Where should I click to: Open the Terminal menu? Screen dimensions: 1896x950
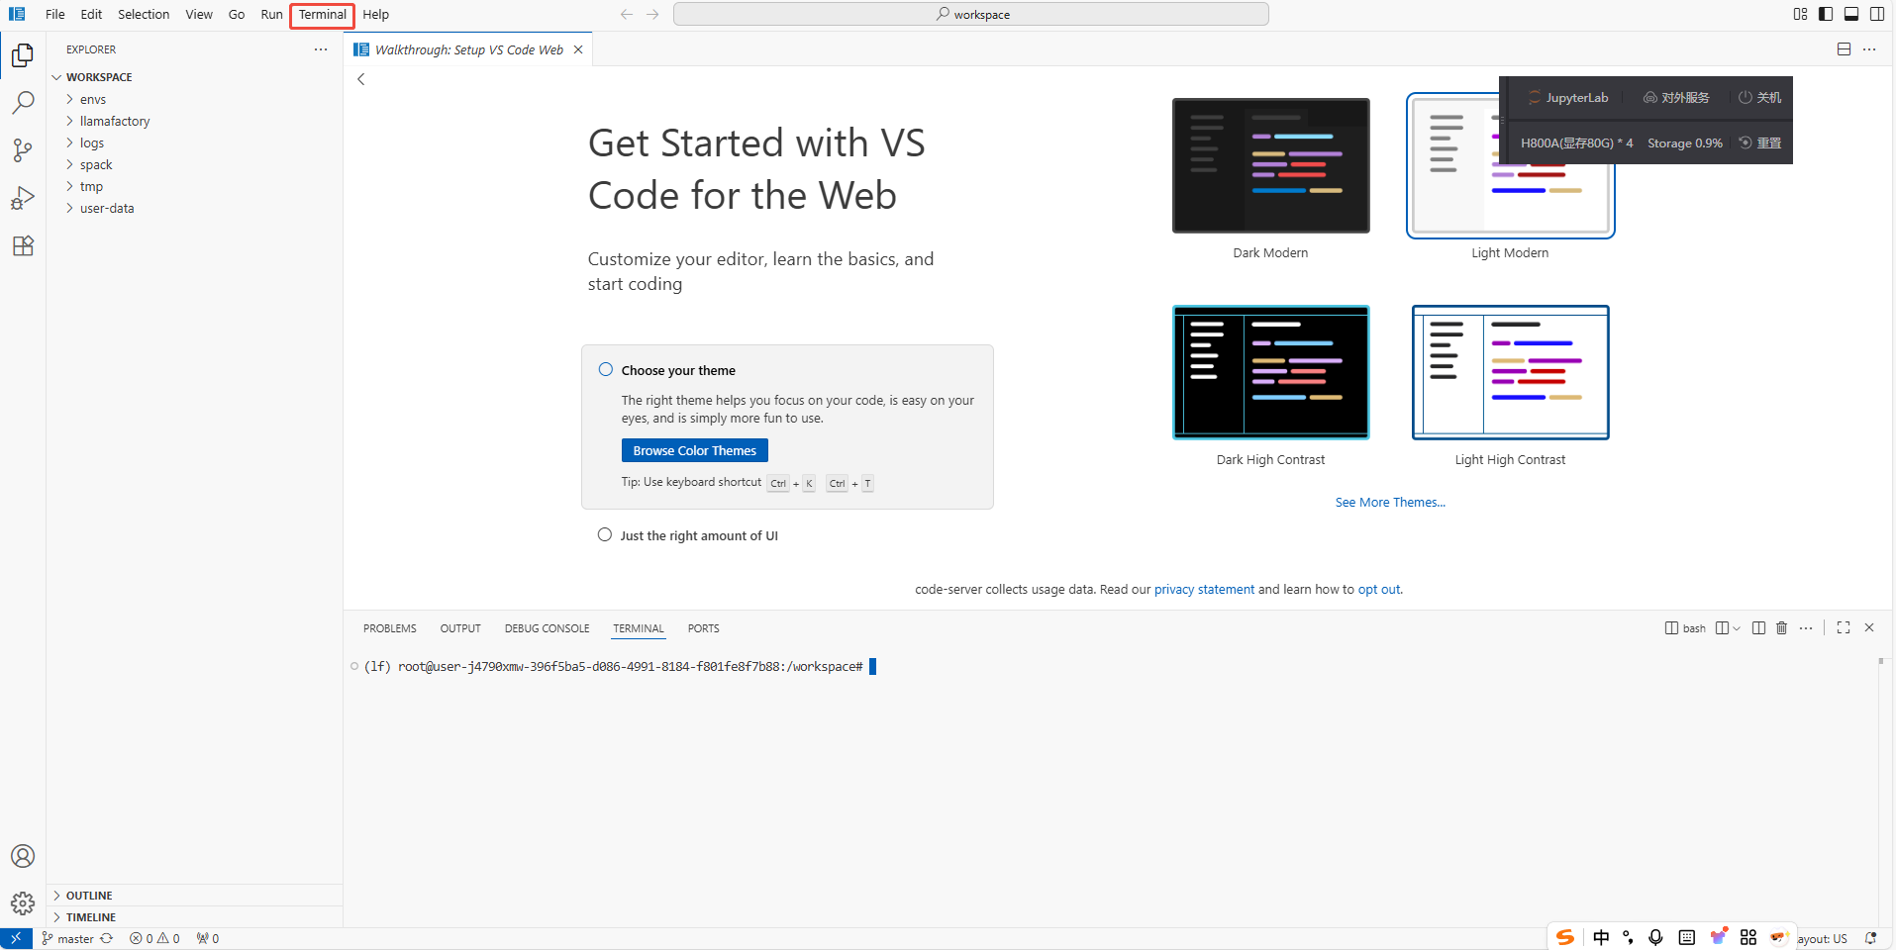[x=322, y=15]
